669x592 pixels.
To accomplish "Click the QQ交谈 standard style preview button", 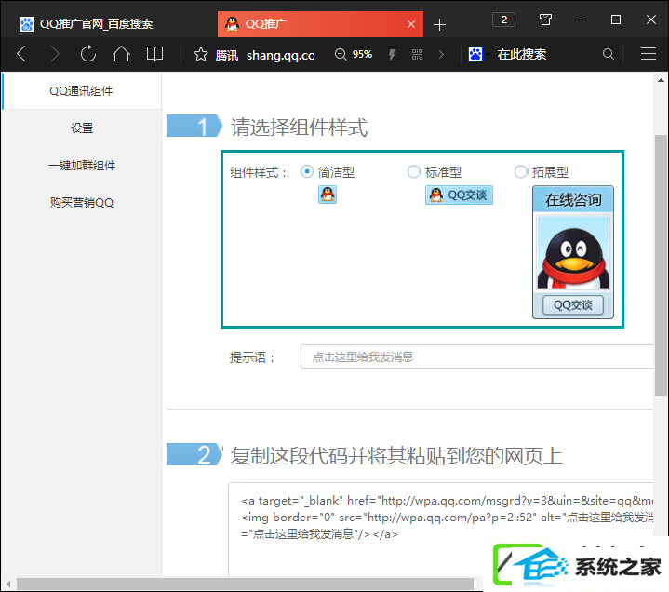I will [x=459, y=195].
